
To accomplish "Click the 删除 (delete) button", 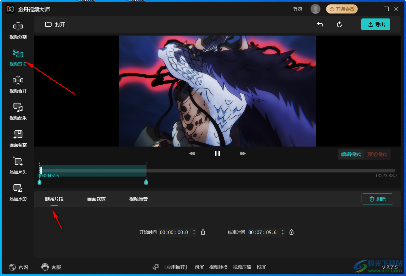I will (377, 199).
